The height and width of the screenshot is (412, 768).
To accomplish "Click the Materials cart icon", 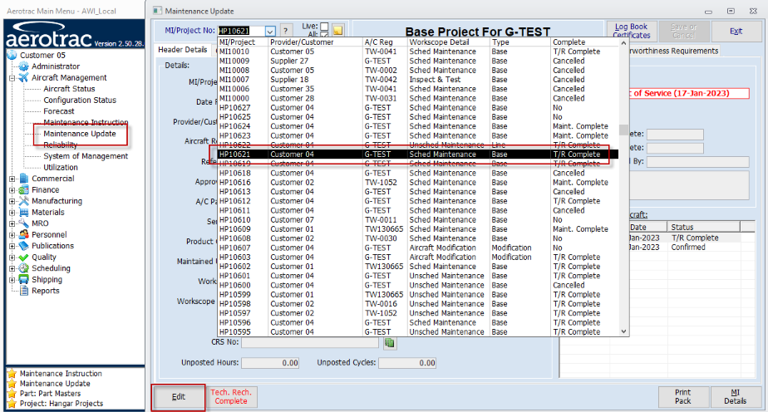I will 23,213.
